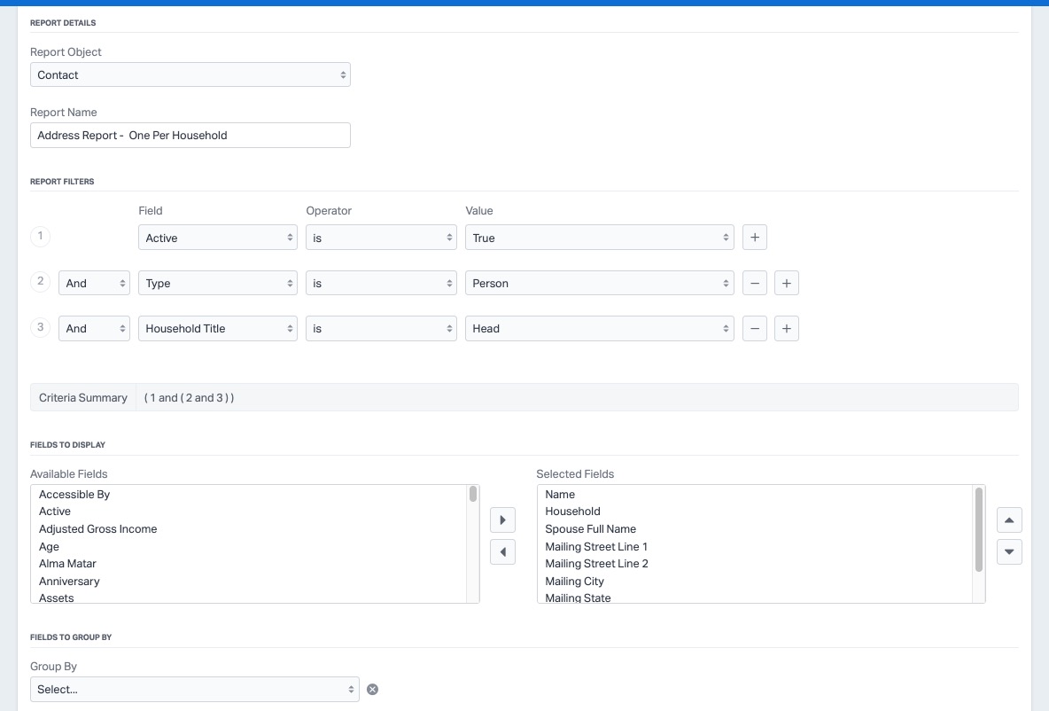Select Spouse Full Name in Selected Fields
The height and width of the screenshot is (711, 1049).
point(591,529)
